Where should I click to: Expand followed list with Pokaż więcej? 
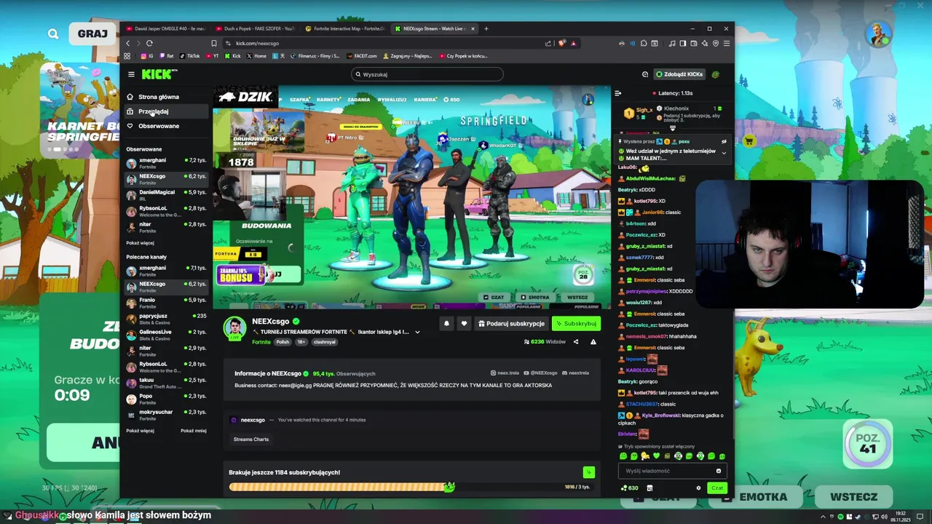point(140,243)
